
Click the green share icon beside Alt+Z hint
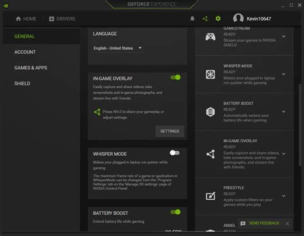pyautogui.click(x=97, y=112)
